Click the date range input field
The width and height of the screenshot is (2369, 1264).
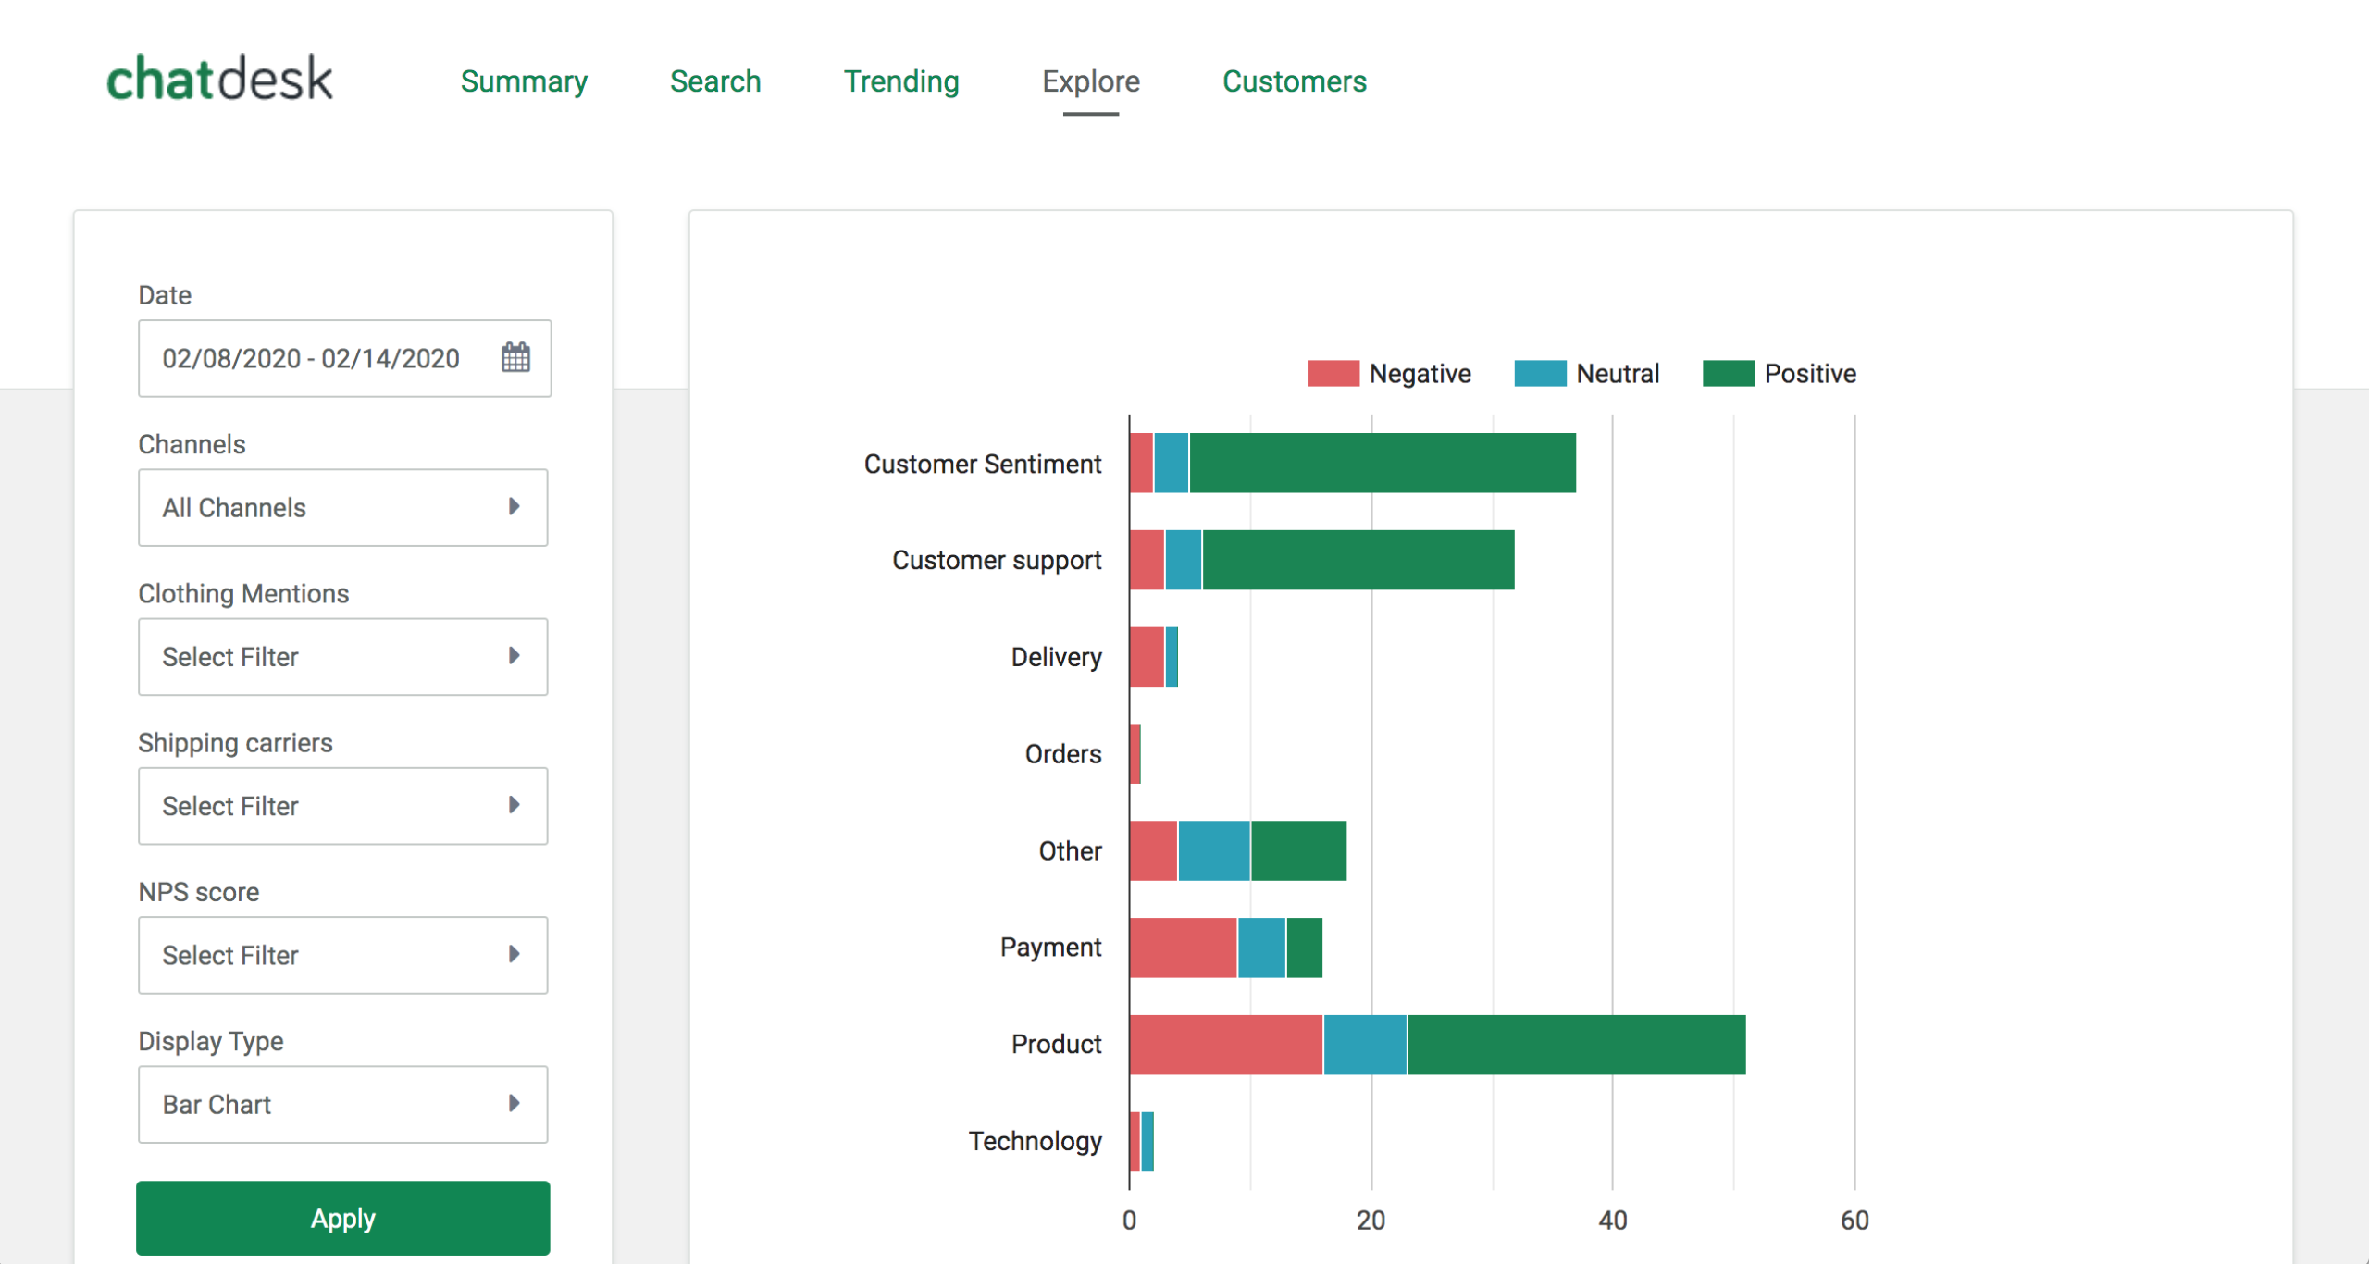tap(311, 358)
